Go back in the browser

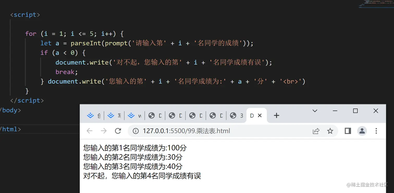[x=89, y=131]
